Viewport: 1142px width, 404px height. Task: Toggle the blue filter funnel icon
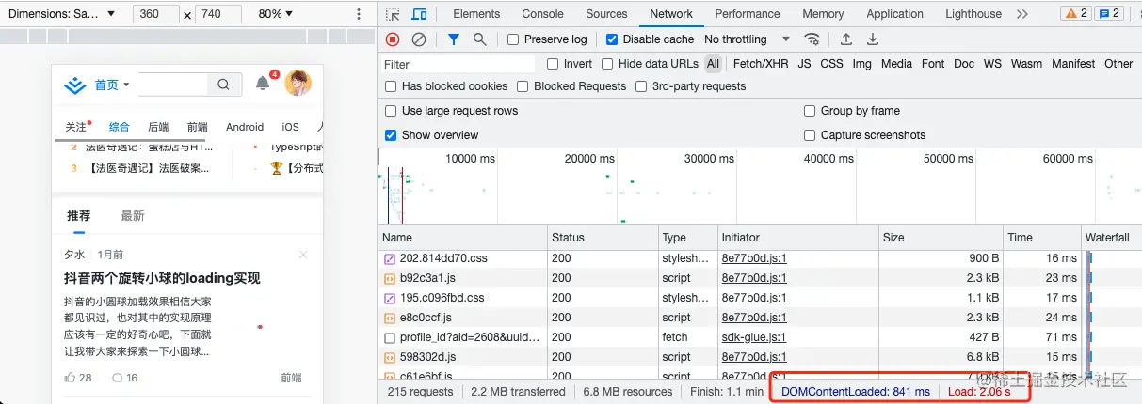point(453,39)
